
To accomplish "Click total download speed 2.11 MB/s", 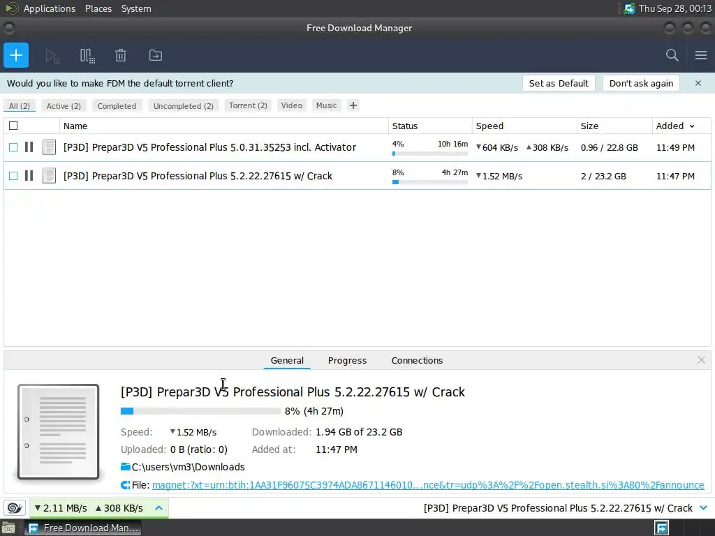I will click(x=60, y=508).
